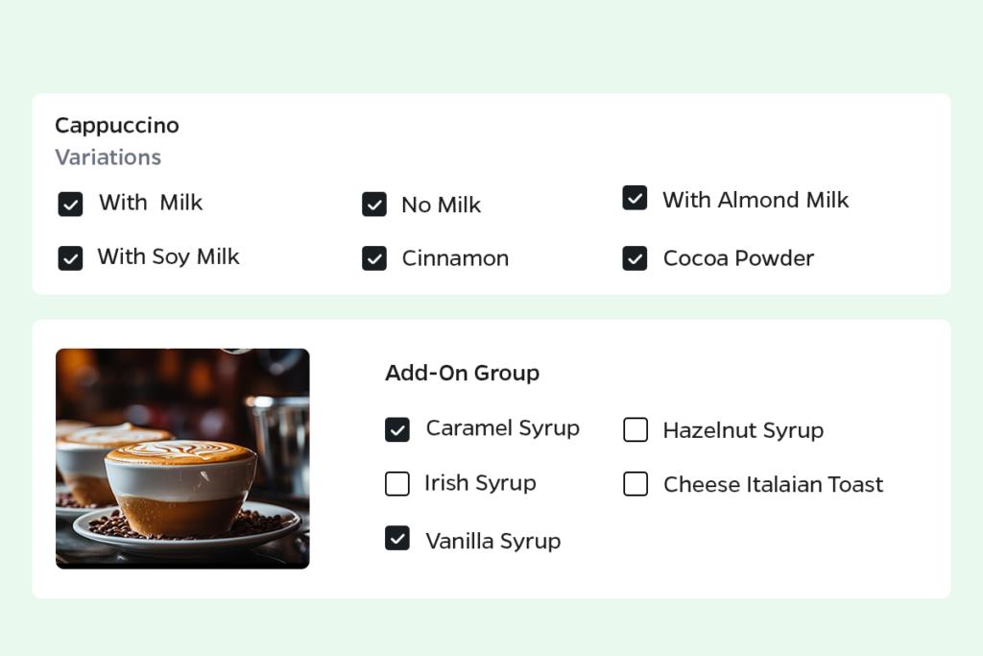Viewport: 983px width, 656px height.
Task: Click the Cocoa Powder label
Action: click(738, 257)
